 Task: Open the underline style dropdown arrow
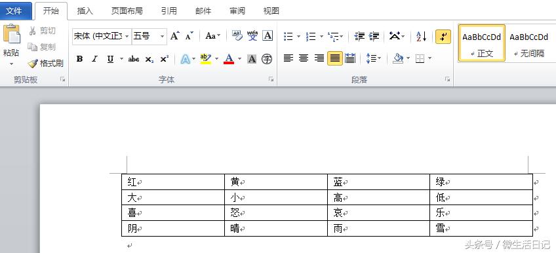122,59
